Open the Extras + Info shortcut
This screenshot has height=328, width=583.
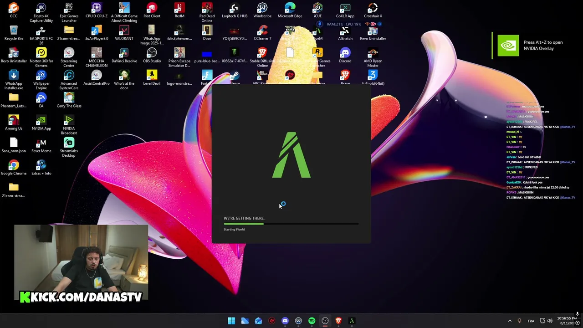coord(41,167)
